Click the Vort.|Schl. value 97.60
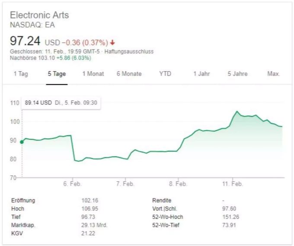 229,209
